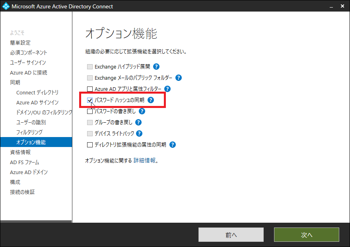This screenshot has height=247, width=350.
Task: Enable Azure AD アプリと属性フィルター checkbox
Action: [x=90, y=89]
